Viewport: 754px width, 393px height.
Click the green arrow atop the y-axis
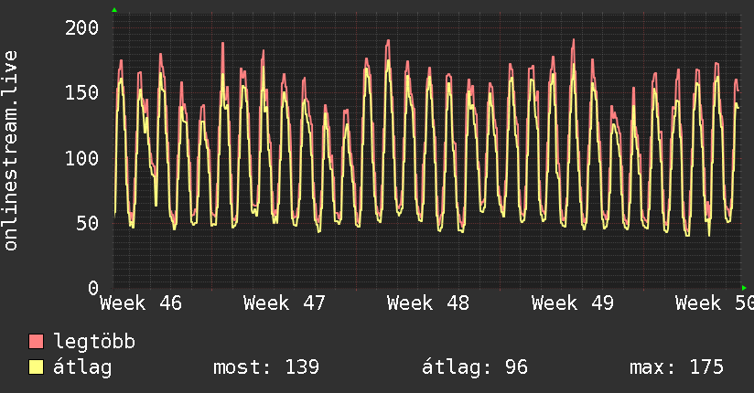pyautogui.click(x=114, y=10)
